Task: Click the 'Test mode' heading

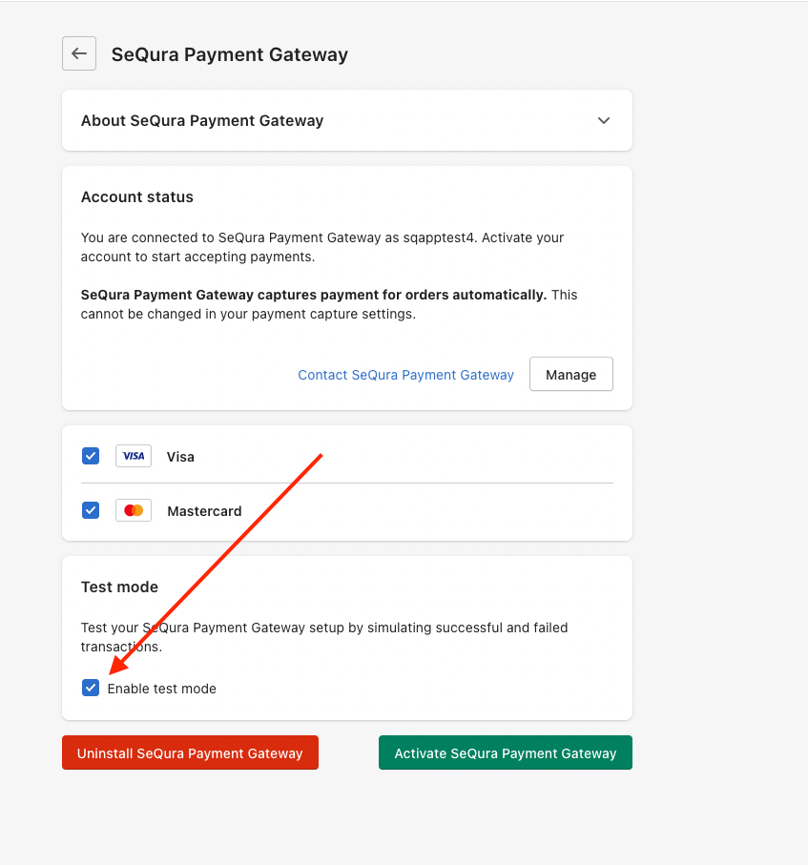Action: [x=120, y=587]
